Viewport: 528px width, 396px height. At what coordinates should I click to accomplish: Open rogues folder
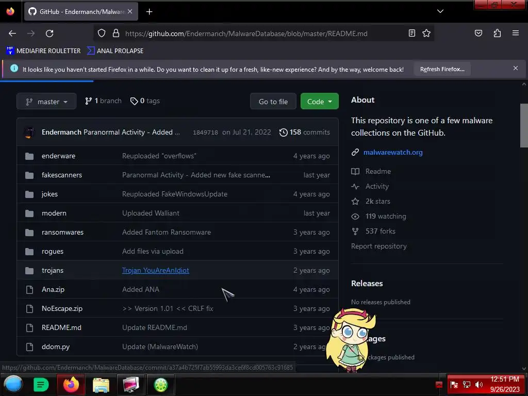(x=53, y=252)
